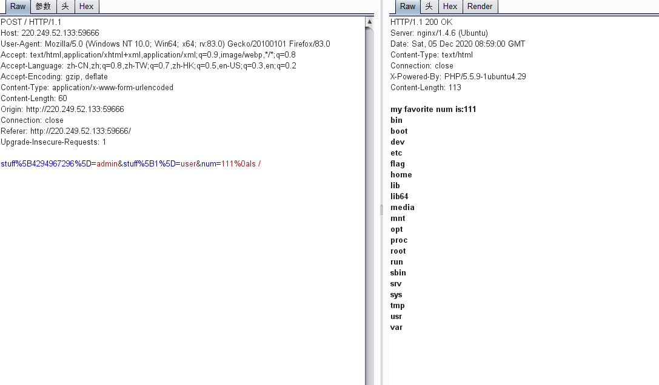Click the response 'Connection: close' line
The width and height of the screenshot is (659, 385).
pyautogui.click(x=422, y=65)
